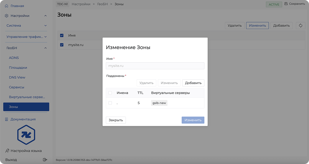309x164 pixels.
Task: Click the home icon for Главная
Action: click(x=7, y=6)
